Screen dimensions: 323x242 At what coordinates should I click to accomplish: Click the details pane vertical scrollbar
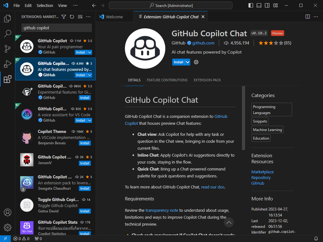tap(244, 118)
